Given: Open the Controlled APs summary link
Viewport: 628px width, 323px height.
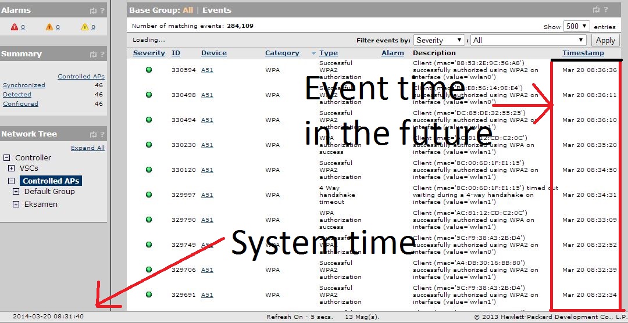Looking at the screenshot, I should [81, 76].
